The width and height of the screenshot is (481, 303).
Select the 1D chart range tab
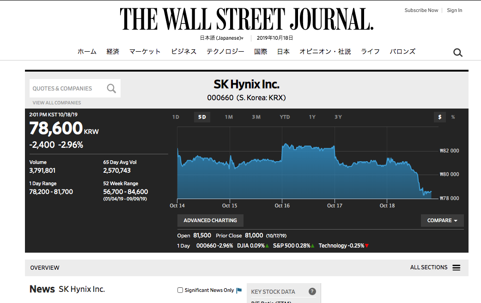click(176, 117)
